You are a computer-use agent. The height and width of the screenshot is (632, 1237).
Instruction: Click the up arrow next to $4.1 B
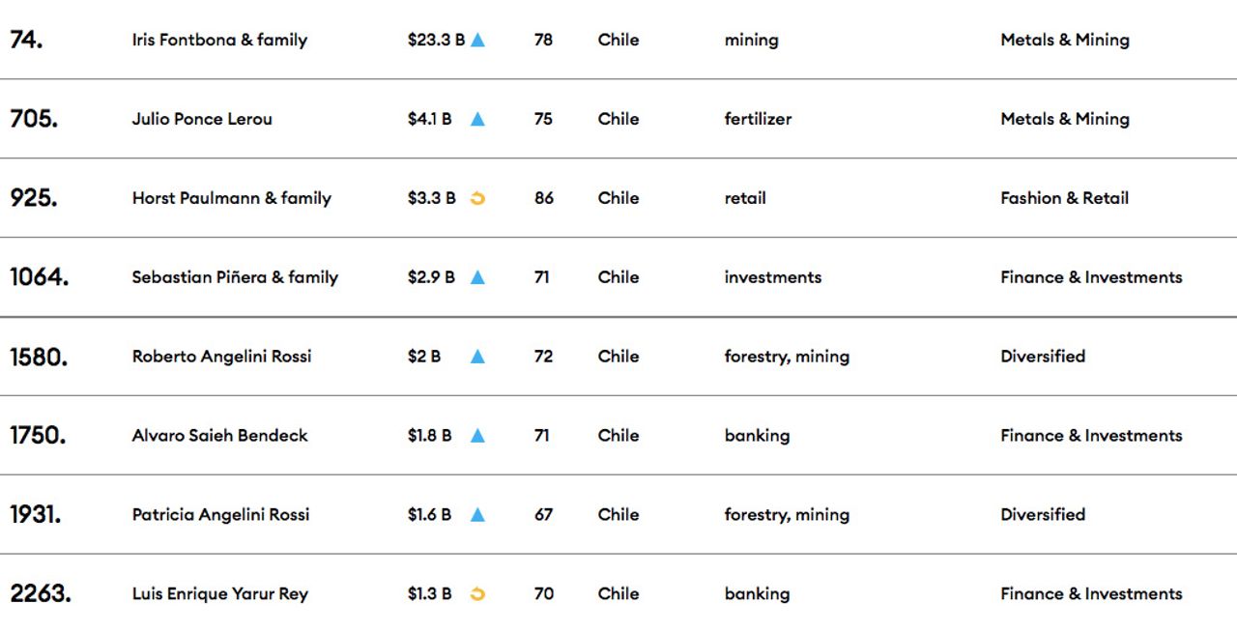477,120
